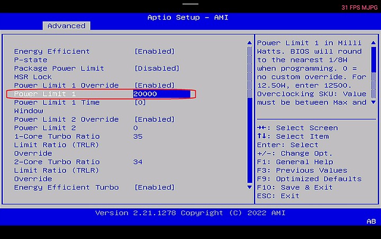Click settings list scroll up arrow

pyautogui.click(x=249, y=43)
